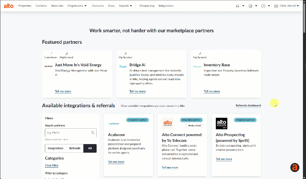Click the Newly added badge on Alto Connect
Viewport: 306px width, 179px height.
[x=194, y=126]
